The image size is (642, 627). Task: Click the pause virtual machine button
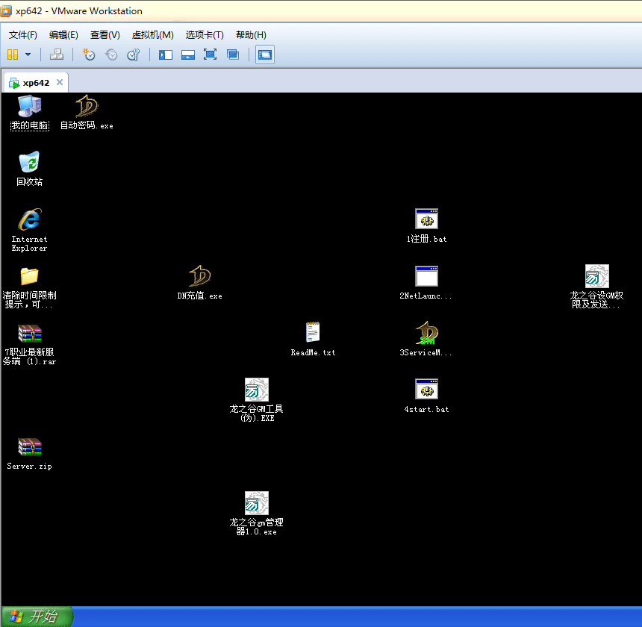(x=13, y=54)
